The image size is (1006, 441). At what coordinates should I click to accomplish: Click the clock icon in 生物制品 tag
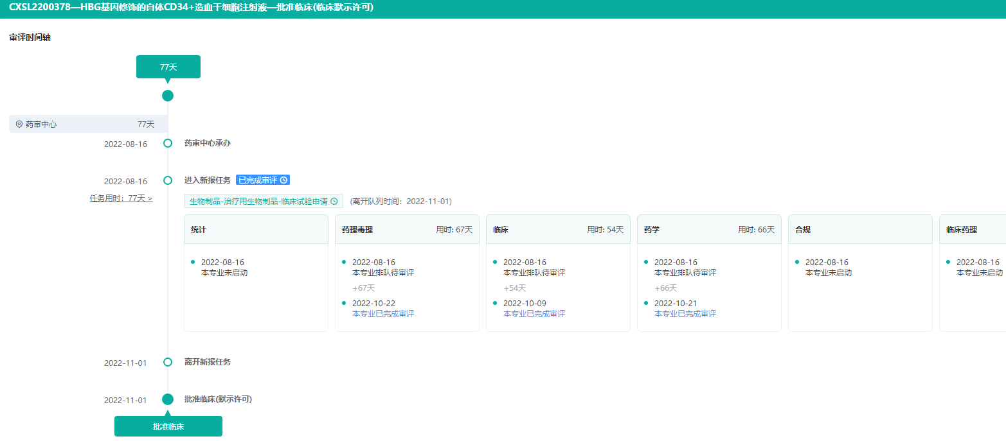point(334,202)
